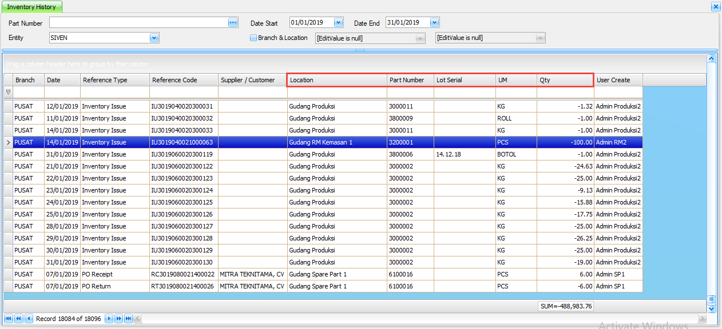
Task: Jump to previous page of records
Action: [x=18, y=318]
